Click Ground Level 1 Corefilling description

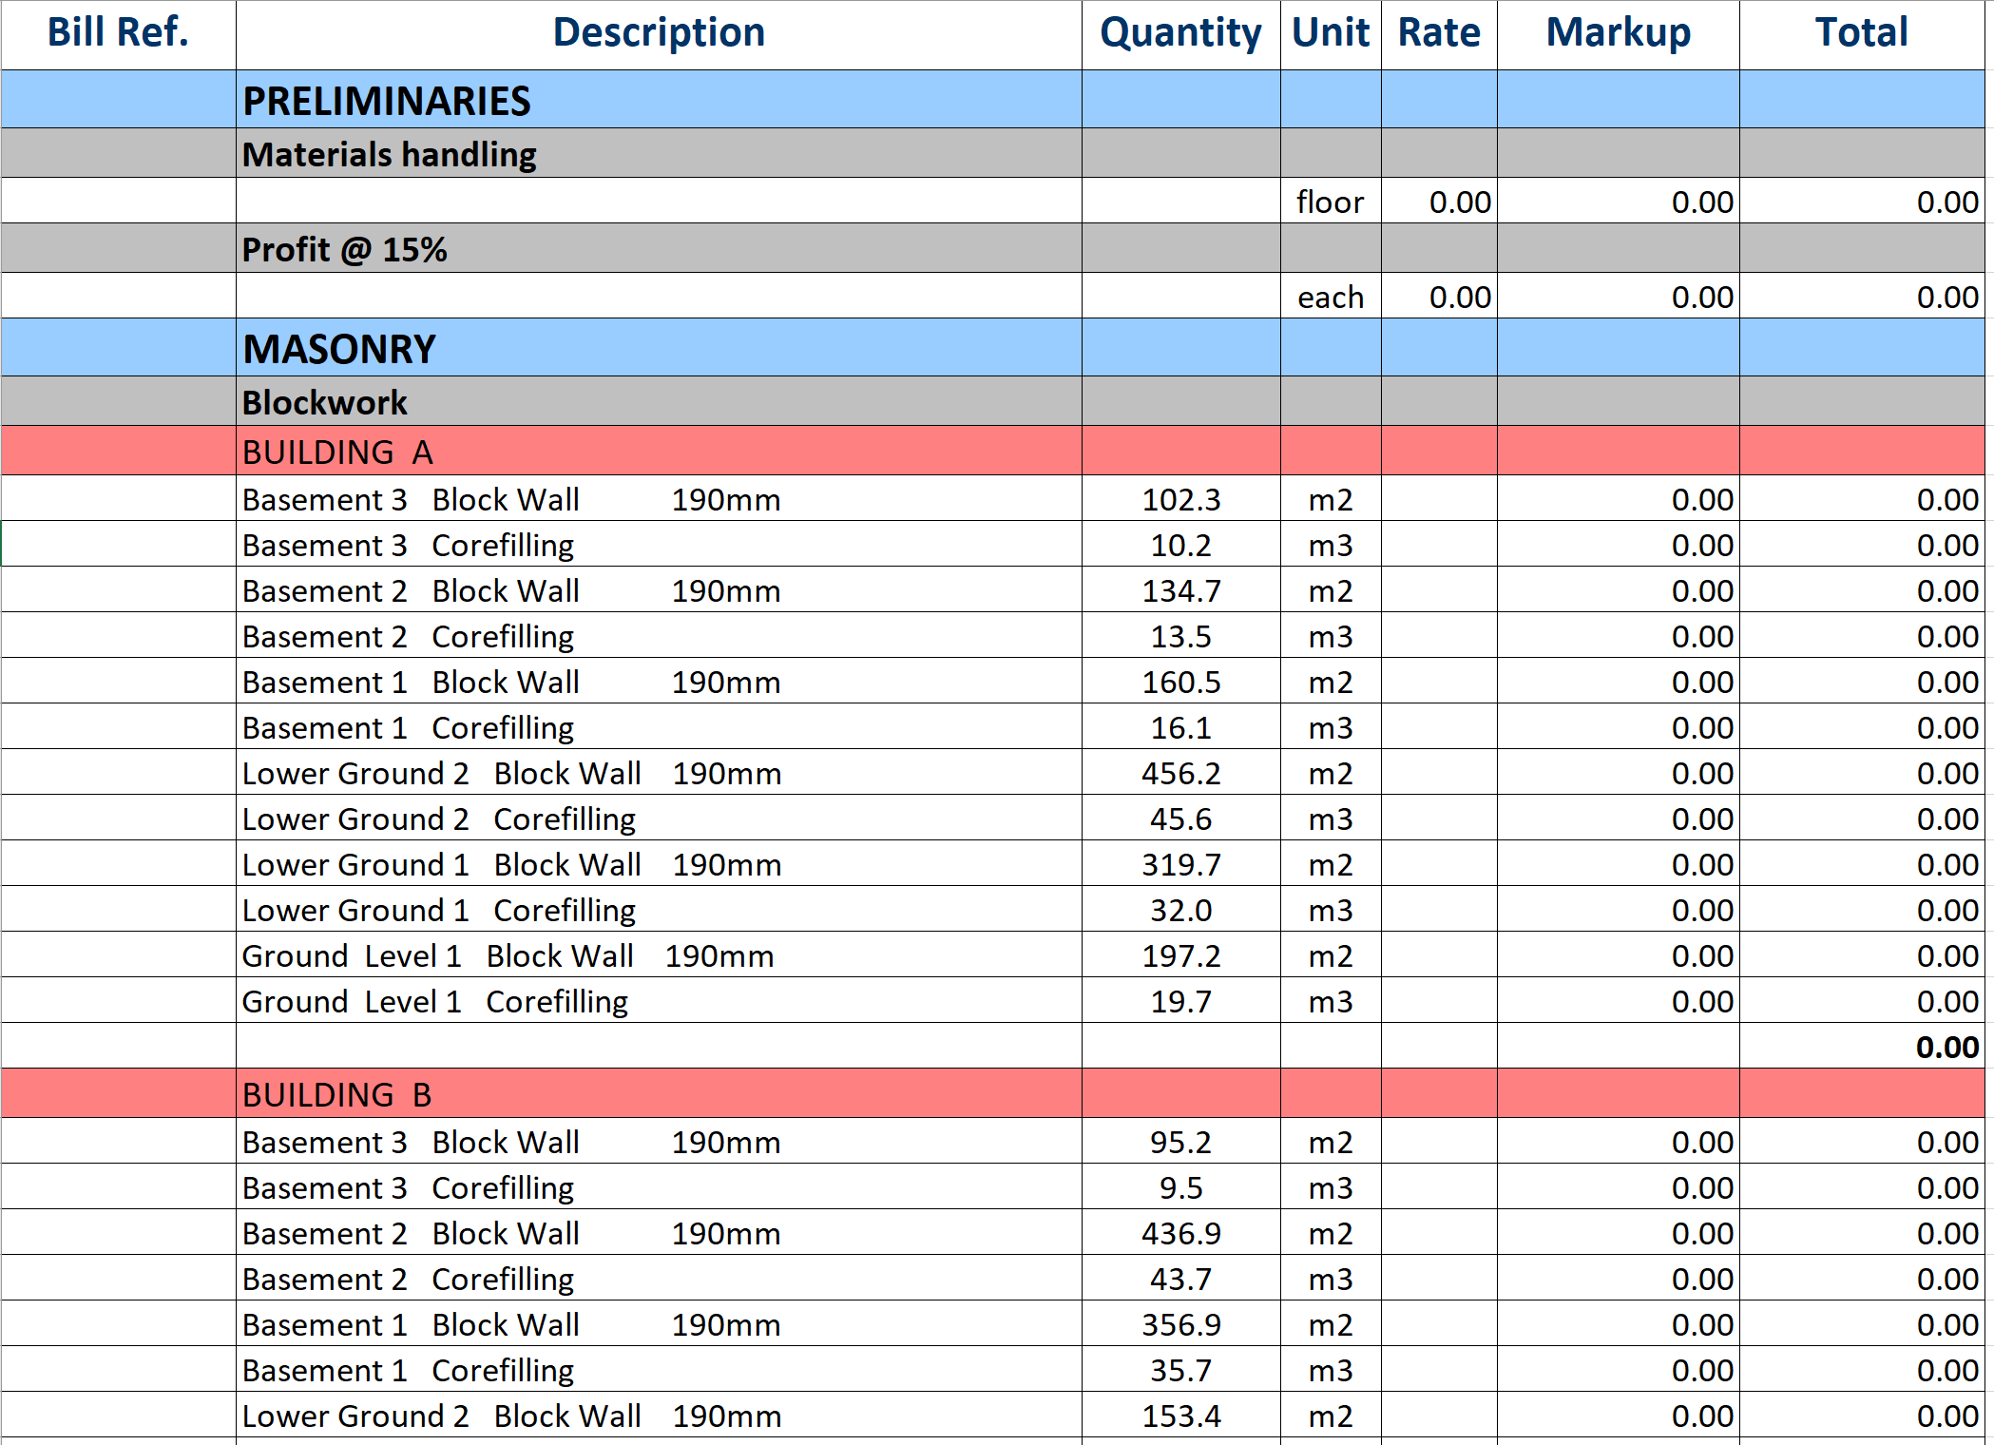pyautogui.click(x=434, y=1001)
